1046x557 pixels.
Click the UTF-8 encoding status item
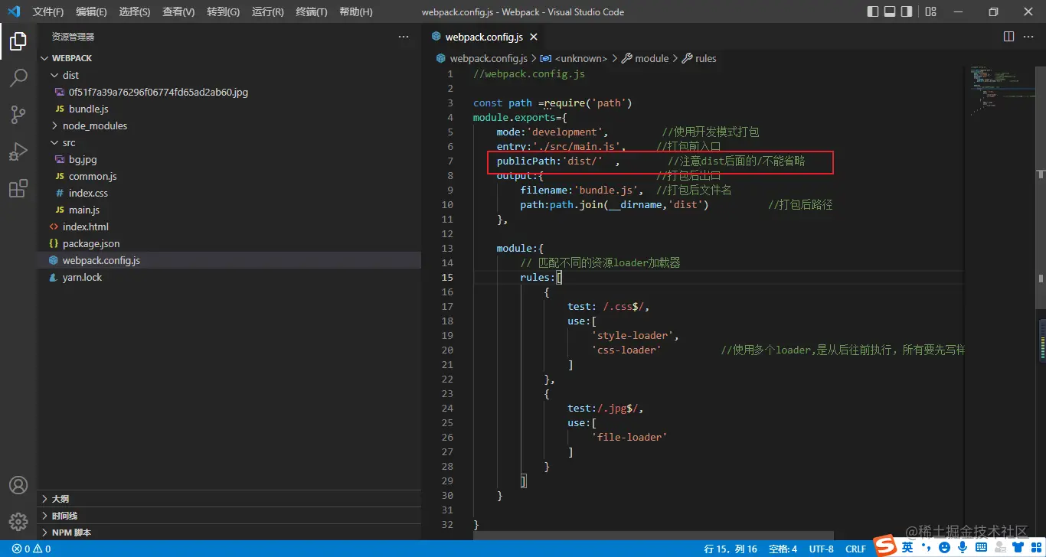tap(821, 549)
